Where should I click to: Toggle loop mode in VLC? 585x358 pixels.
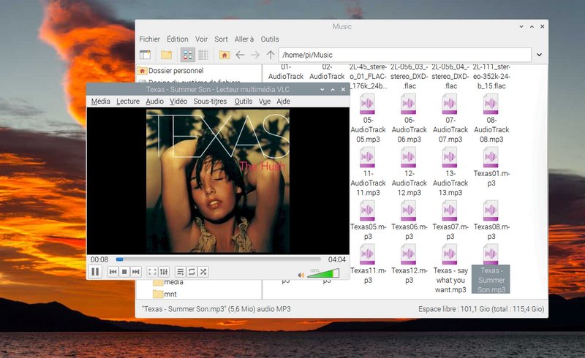click(192, 272)
